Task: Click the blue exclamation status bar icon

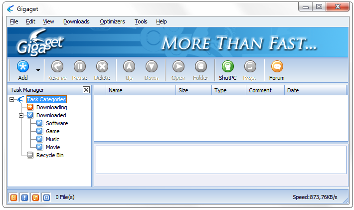Action: pos(24,198)
